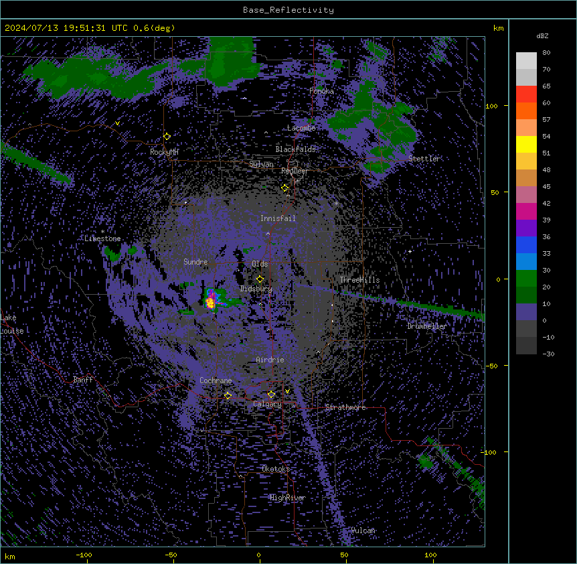Click the Olds city label
577x564 pixels.
[260, 264]
